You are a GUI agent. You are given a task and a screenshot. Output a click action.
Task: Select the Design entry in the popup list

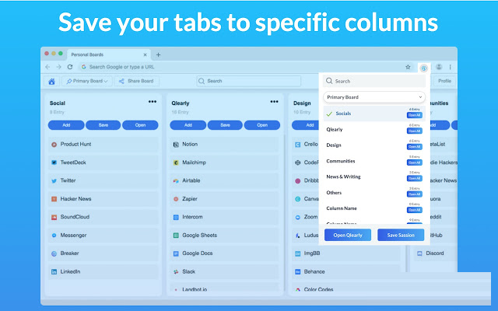click(334, 145)
